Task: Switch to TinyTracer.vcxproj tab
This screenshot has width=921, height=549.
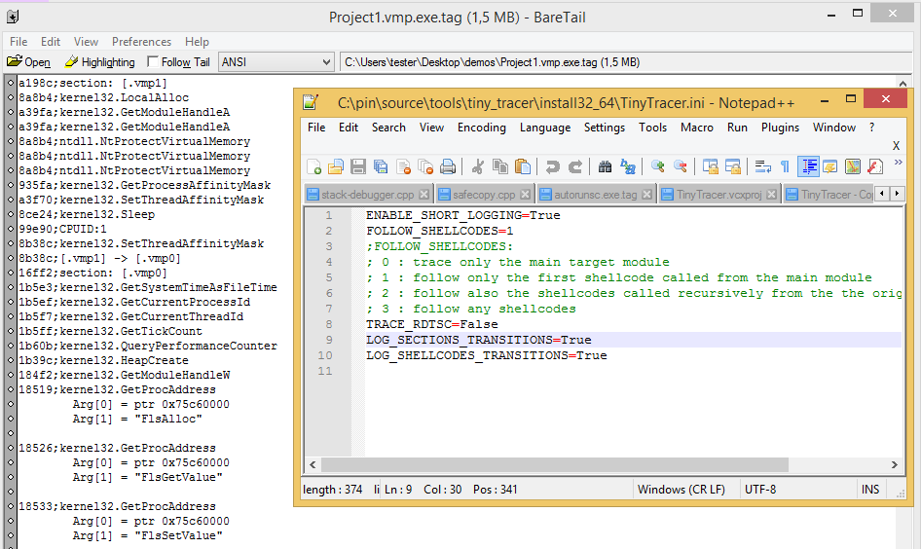Action: coord(718,195)
